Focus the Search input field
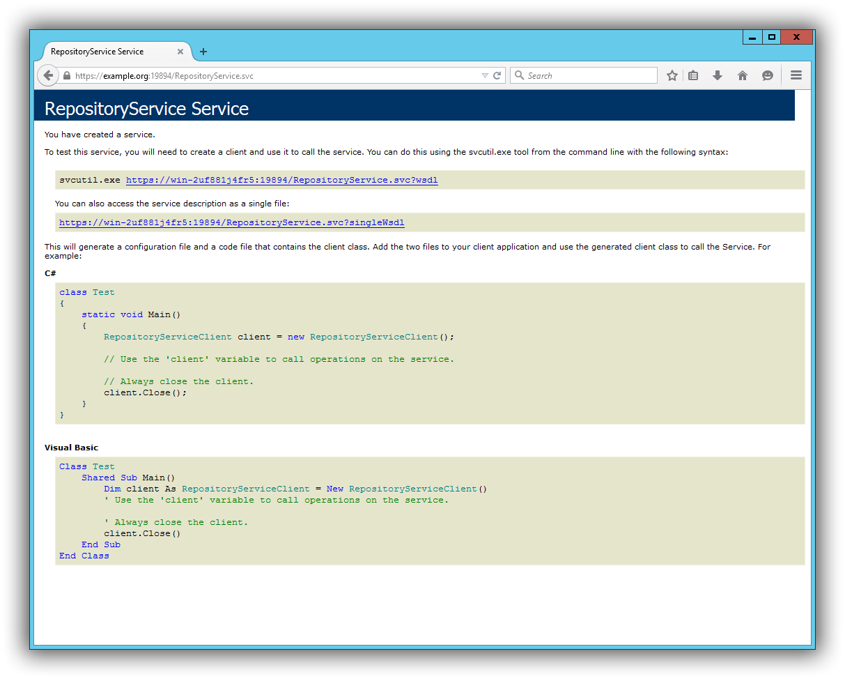This screenshot has width=845, height=679. tap(589, 76)
